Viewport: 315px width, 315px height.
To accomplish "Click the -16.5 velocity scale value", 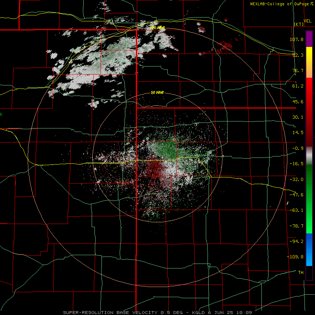I will (296, 164).
